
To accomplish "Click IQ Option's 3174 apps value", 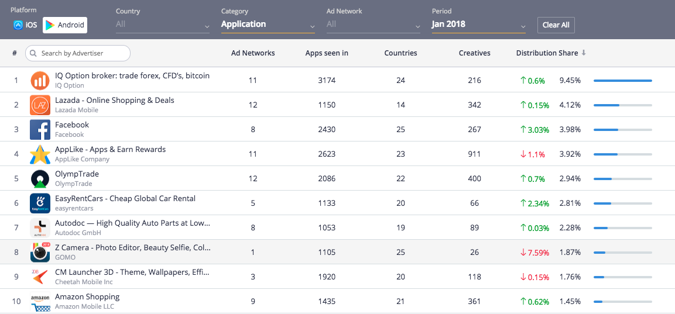I will point(327,81).
